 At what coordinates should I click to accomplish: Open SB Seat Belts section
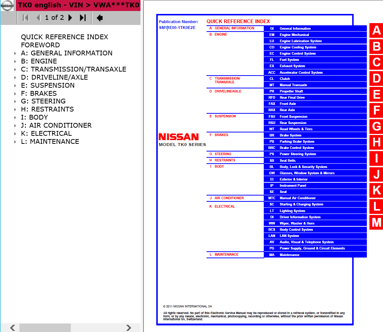[x=315, y=161]
